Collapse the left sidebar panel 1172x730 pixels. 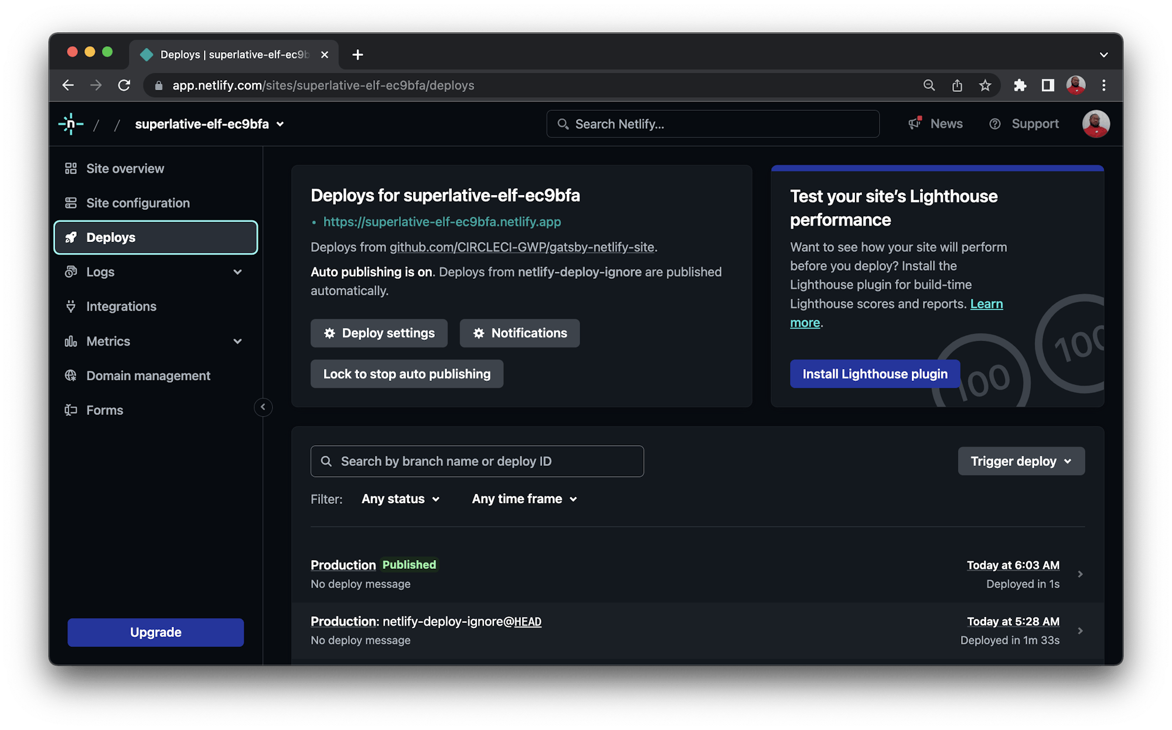(x=263, y=407)
